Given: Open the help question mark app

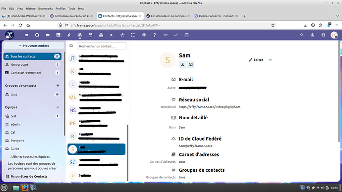Looking at the screenshot, I should pos(155,35).
